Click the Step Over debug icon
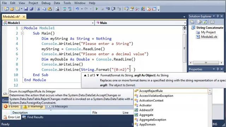This screenshot has height=127, width=226. coord(113,9)
